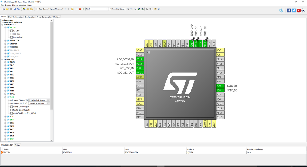Click the Save Project floppy icon
Viewport: 307px width, 167px height.
pyautogui.click(x=15, y=9)
